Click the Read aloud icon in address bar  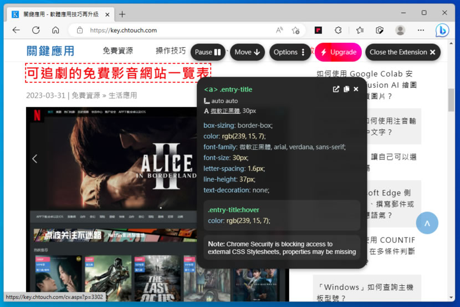click(x=279, y=30)
